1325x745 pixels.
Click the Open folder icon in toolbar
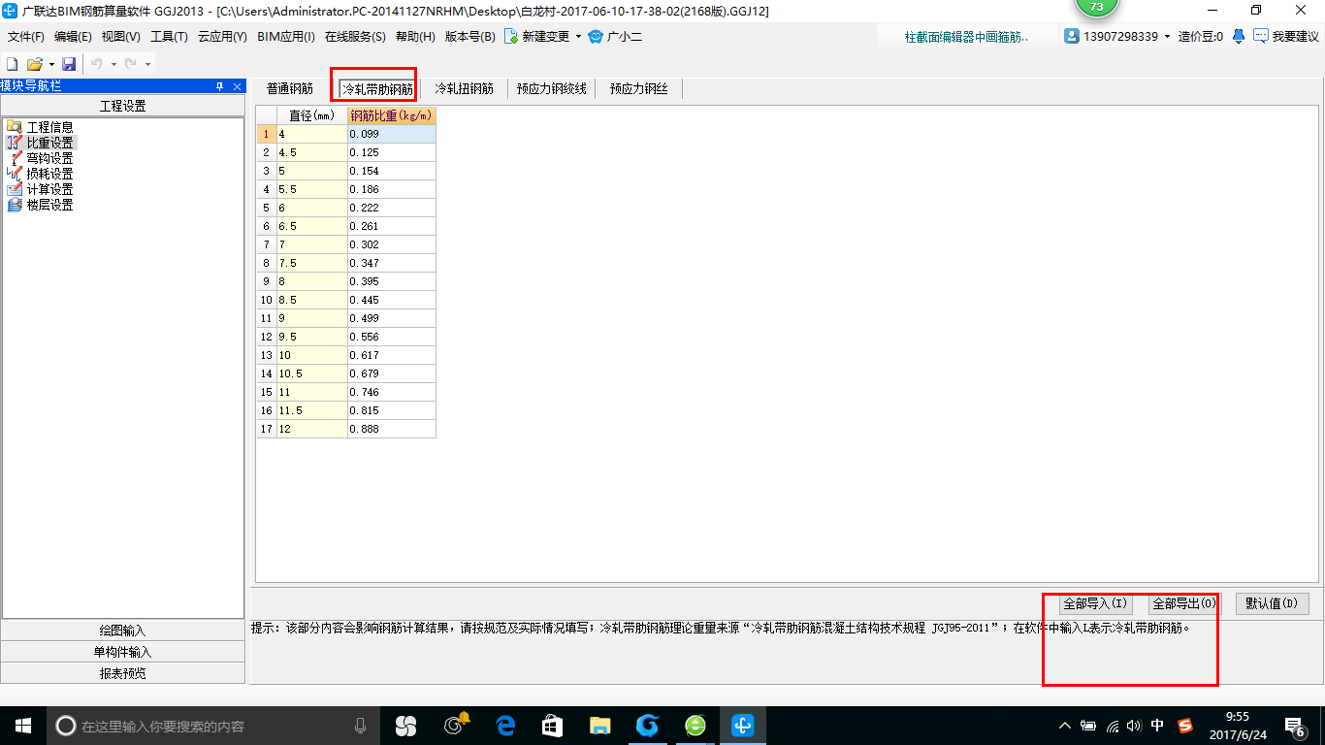[x=34, y=63]
